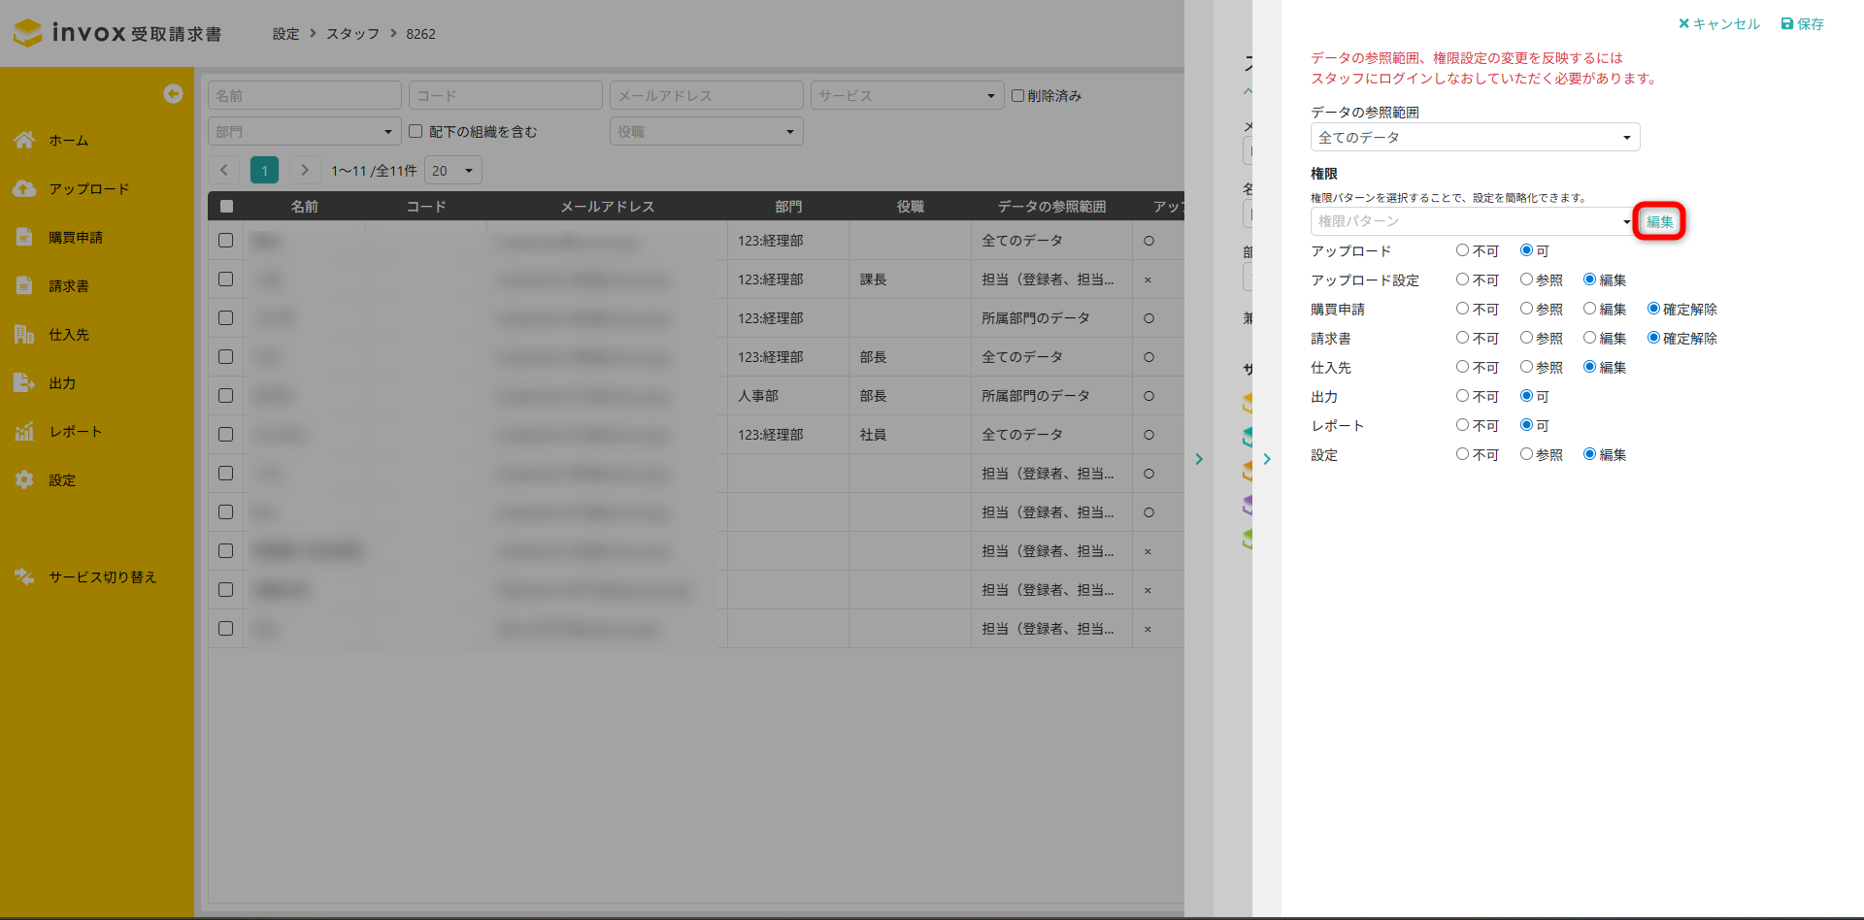This screenshot has height=920, width=1864.
Task: Check the 削除済み checkbox
Action: [1017, 95]
